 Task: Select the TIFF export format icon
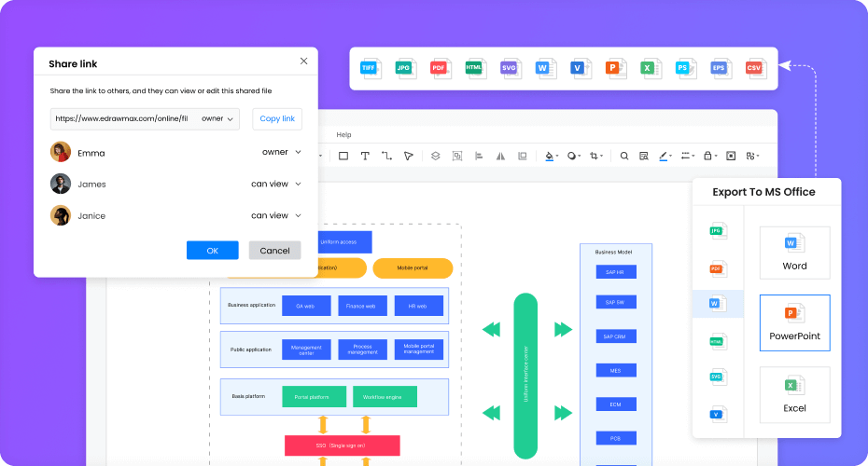[x=370, y=69]
